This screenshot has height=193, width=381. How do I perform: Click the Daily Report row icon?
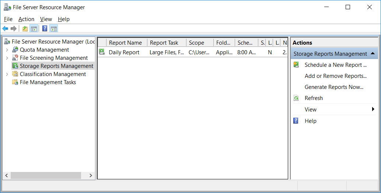102,52
